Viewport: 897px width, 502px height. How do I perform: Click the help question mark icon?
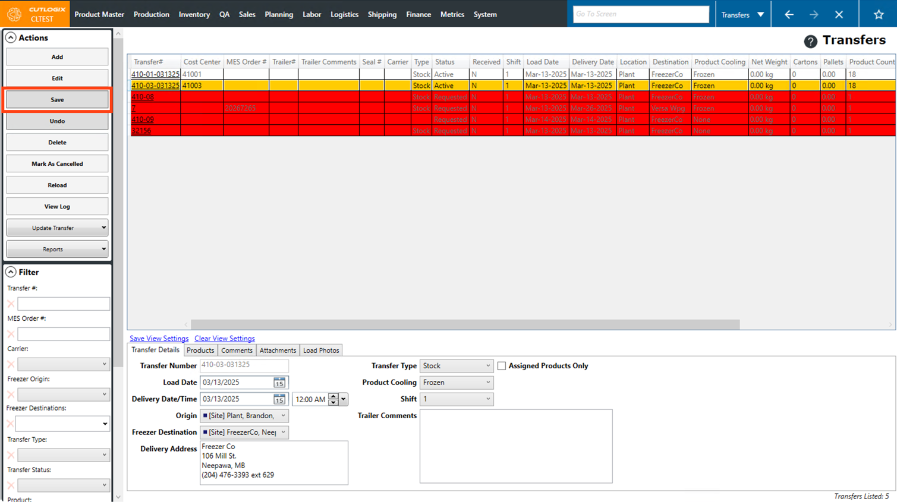[x=810, y=41]
